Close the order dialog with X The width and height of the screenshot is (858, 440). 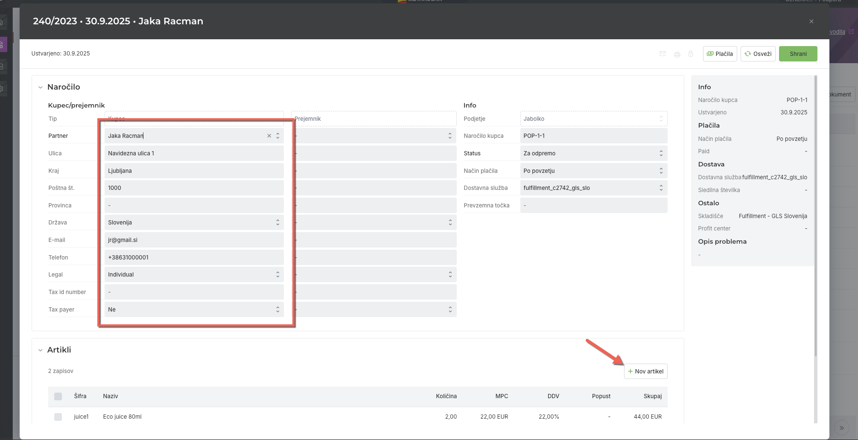coord(811,21)
